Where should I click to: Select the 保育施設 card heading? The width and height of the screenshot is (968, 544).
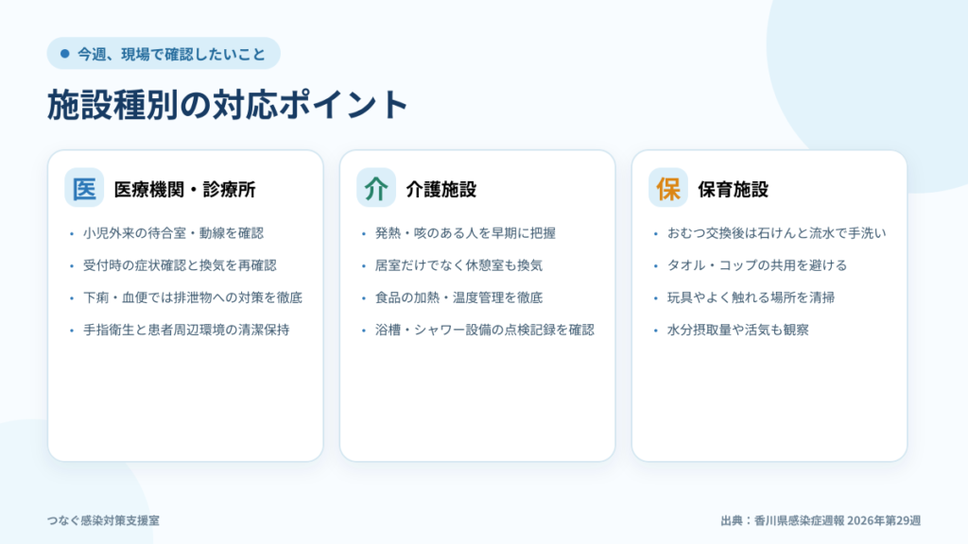(x=733, y=189)
